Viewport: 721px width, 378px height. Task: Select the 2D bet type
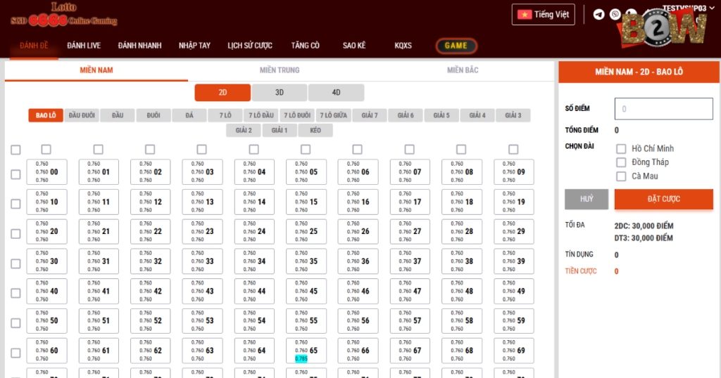click(222, 93)
